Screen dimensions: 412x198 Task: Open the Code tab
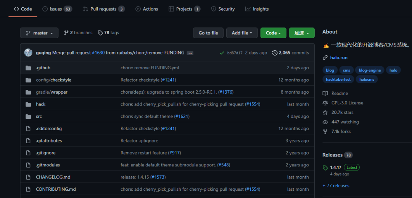click(23, 9)
